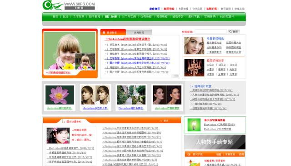This screenshot has height=166, width=291.
Task: Open the 海报设计 tutorial dated 2017/9/20
Action: pyautogui.click(x=135, y=67)
